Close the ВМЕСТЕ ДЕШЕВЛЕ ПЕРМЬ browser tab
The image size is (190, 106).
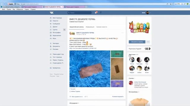click(x=62, y=7)
